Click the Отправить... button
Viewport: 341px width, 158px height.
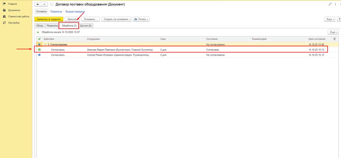point(90,19)
